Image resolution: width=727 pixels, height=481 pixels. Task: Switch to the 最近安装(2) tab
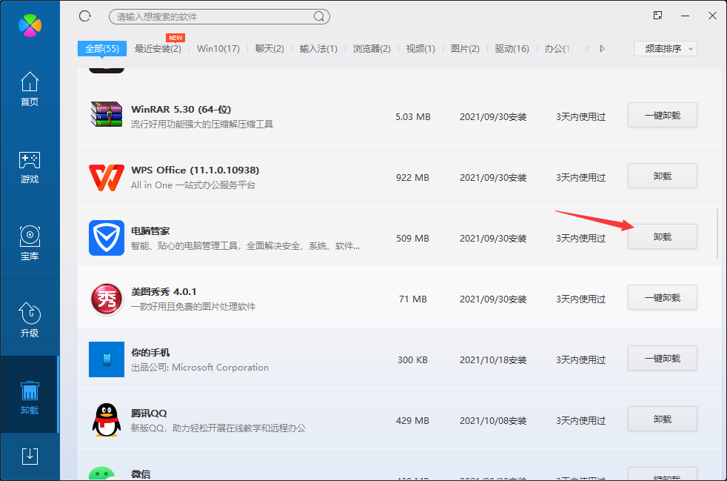point(158,49)
